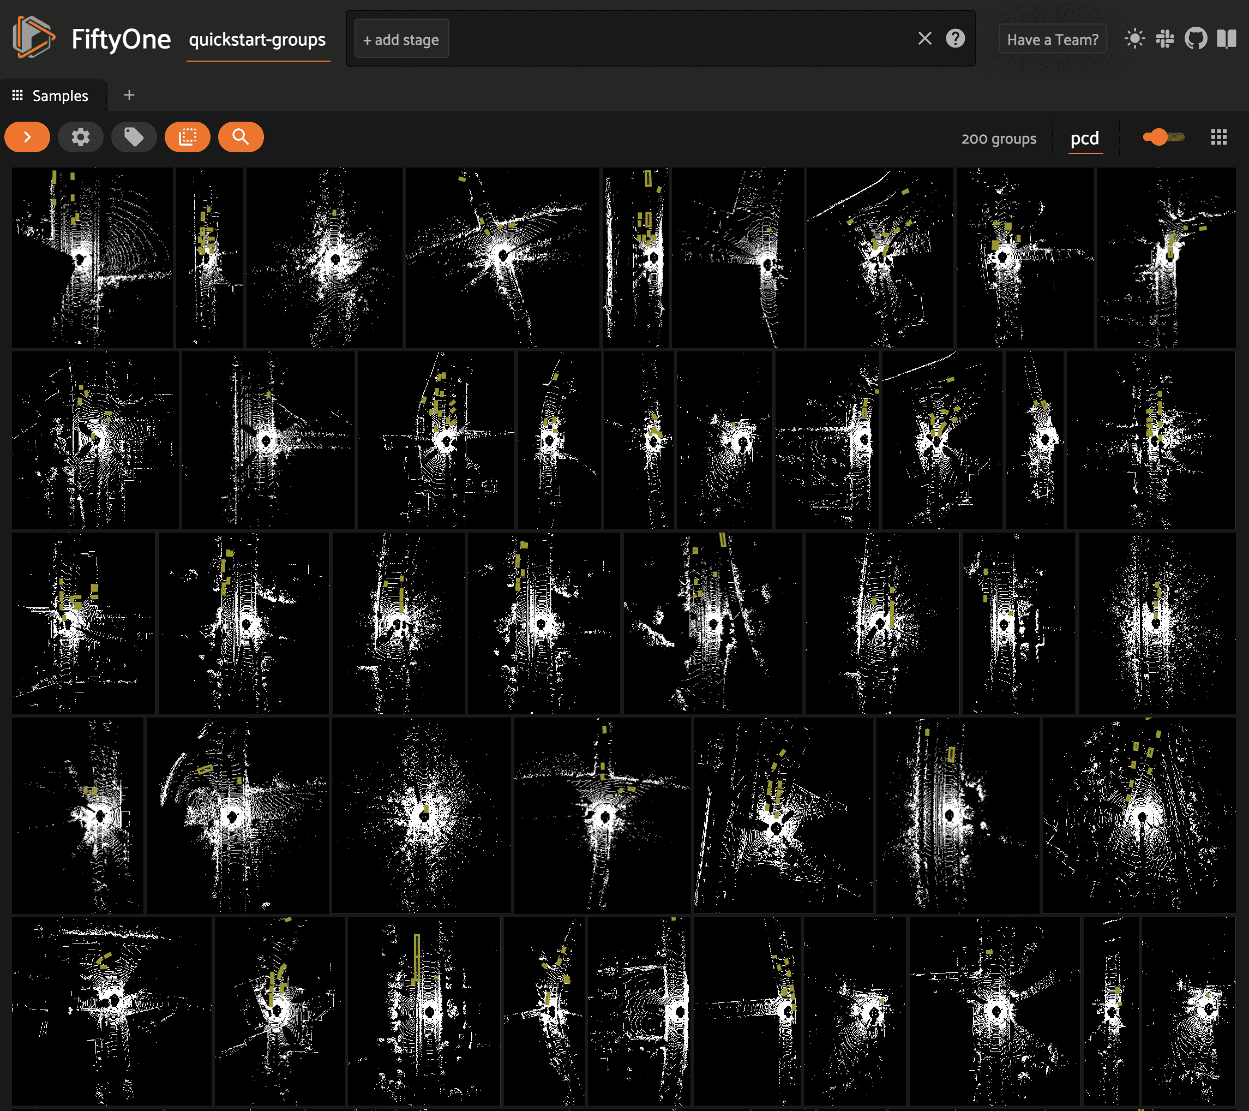Screen dimensions: 1249x1111
Task: Clear the view bar with X
Action: 924,39
